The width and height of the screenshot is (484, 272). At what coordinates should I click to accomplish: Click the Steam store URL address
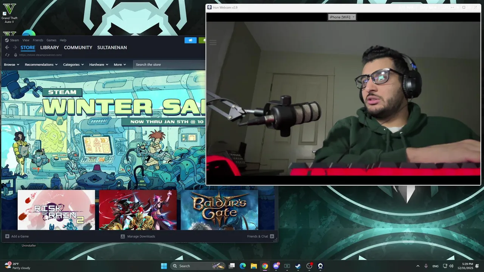pos(40,55)
